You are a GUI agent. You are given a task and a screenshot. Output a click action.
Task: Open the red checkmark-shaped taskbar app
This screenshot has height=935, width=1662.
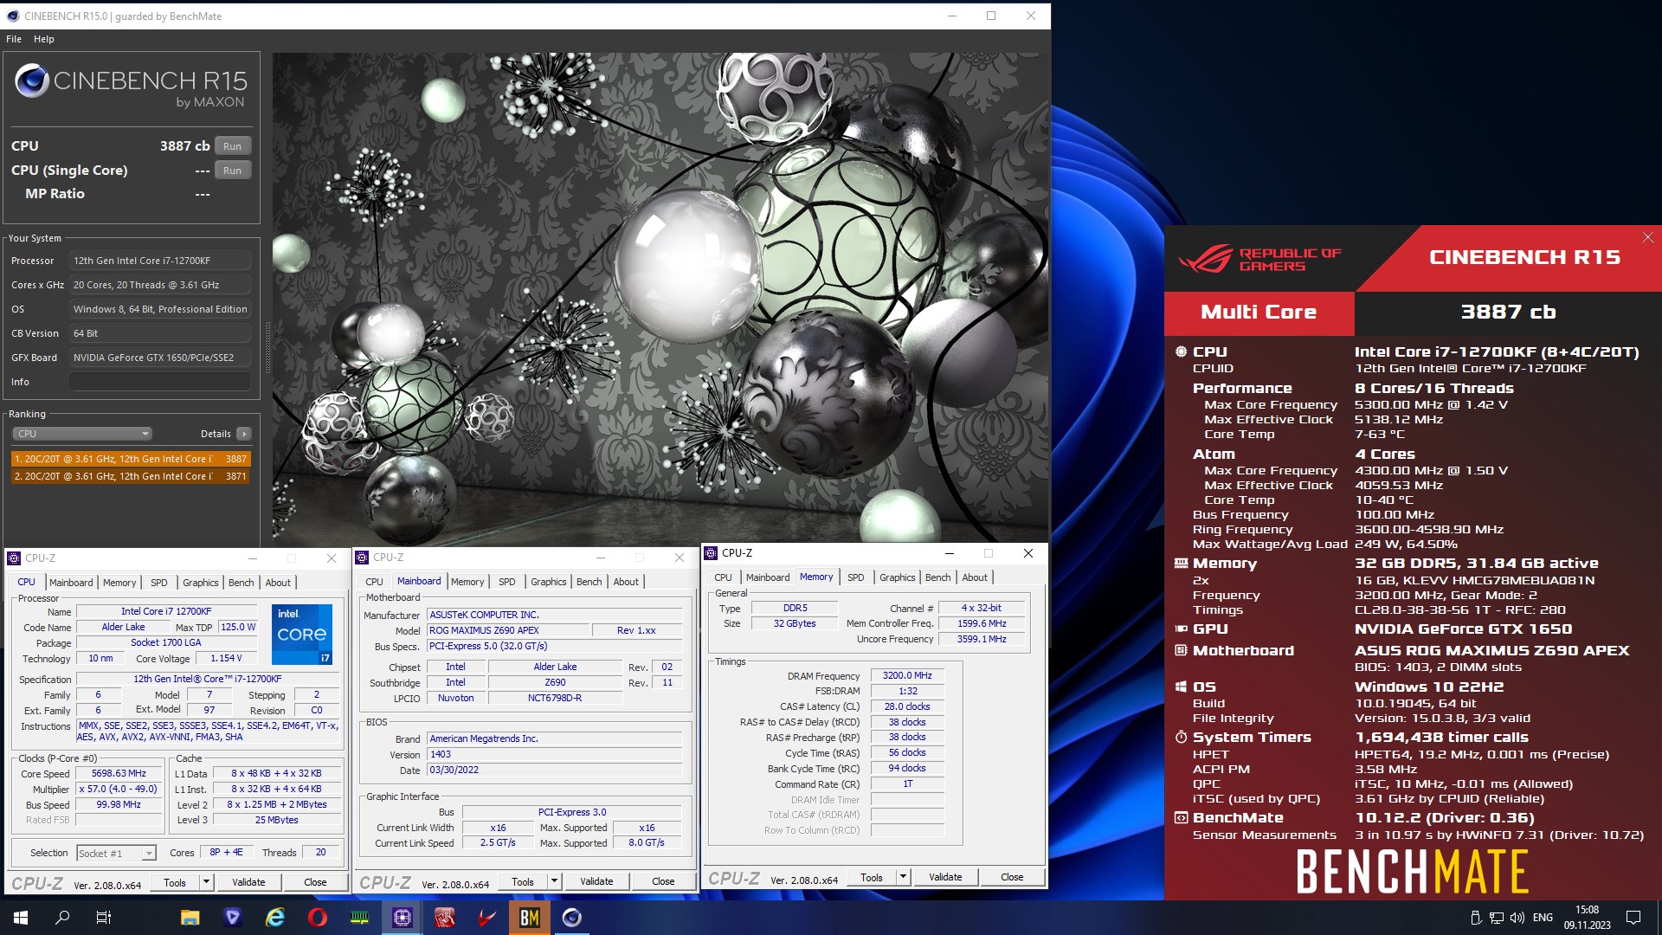coord(486,918)
